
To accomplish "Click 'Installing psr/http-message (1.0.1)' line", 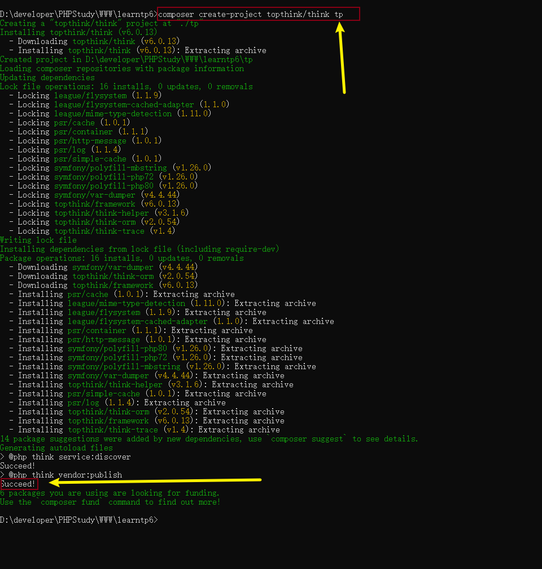I will (x=138, y=340).
